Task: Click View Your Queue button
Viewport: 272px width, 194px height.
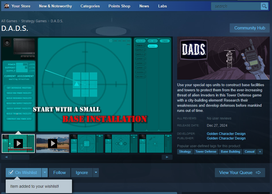Action: click(240, 173)
